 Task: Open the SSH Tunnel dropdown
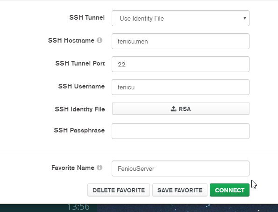pyautogui.click(x=180, y=18)
